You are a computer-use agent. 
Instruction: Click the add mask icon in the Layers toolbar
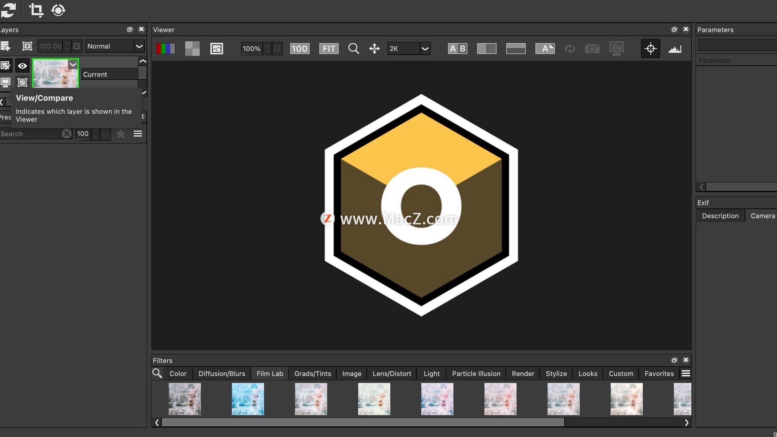[27, 46]
